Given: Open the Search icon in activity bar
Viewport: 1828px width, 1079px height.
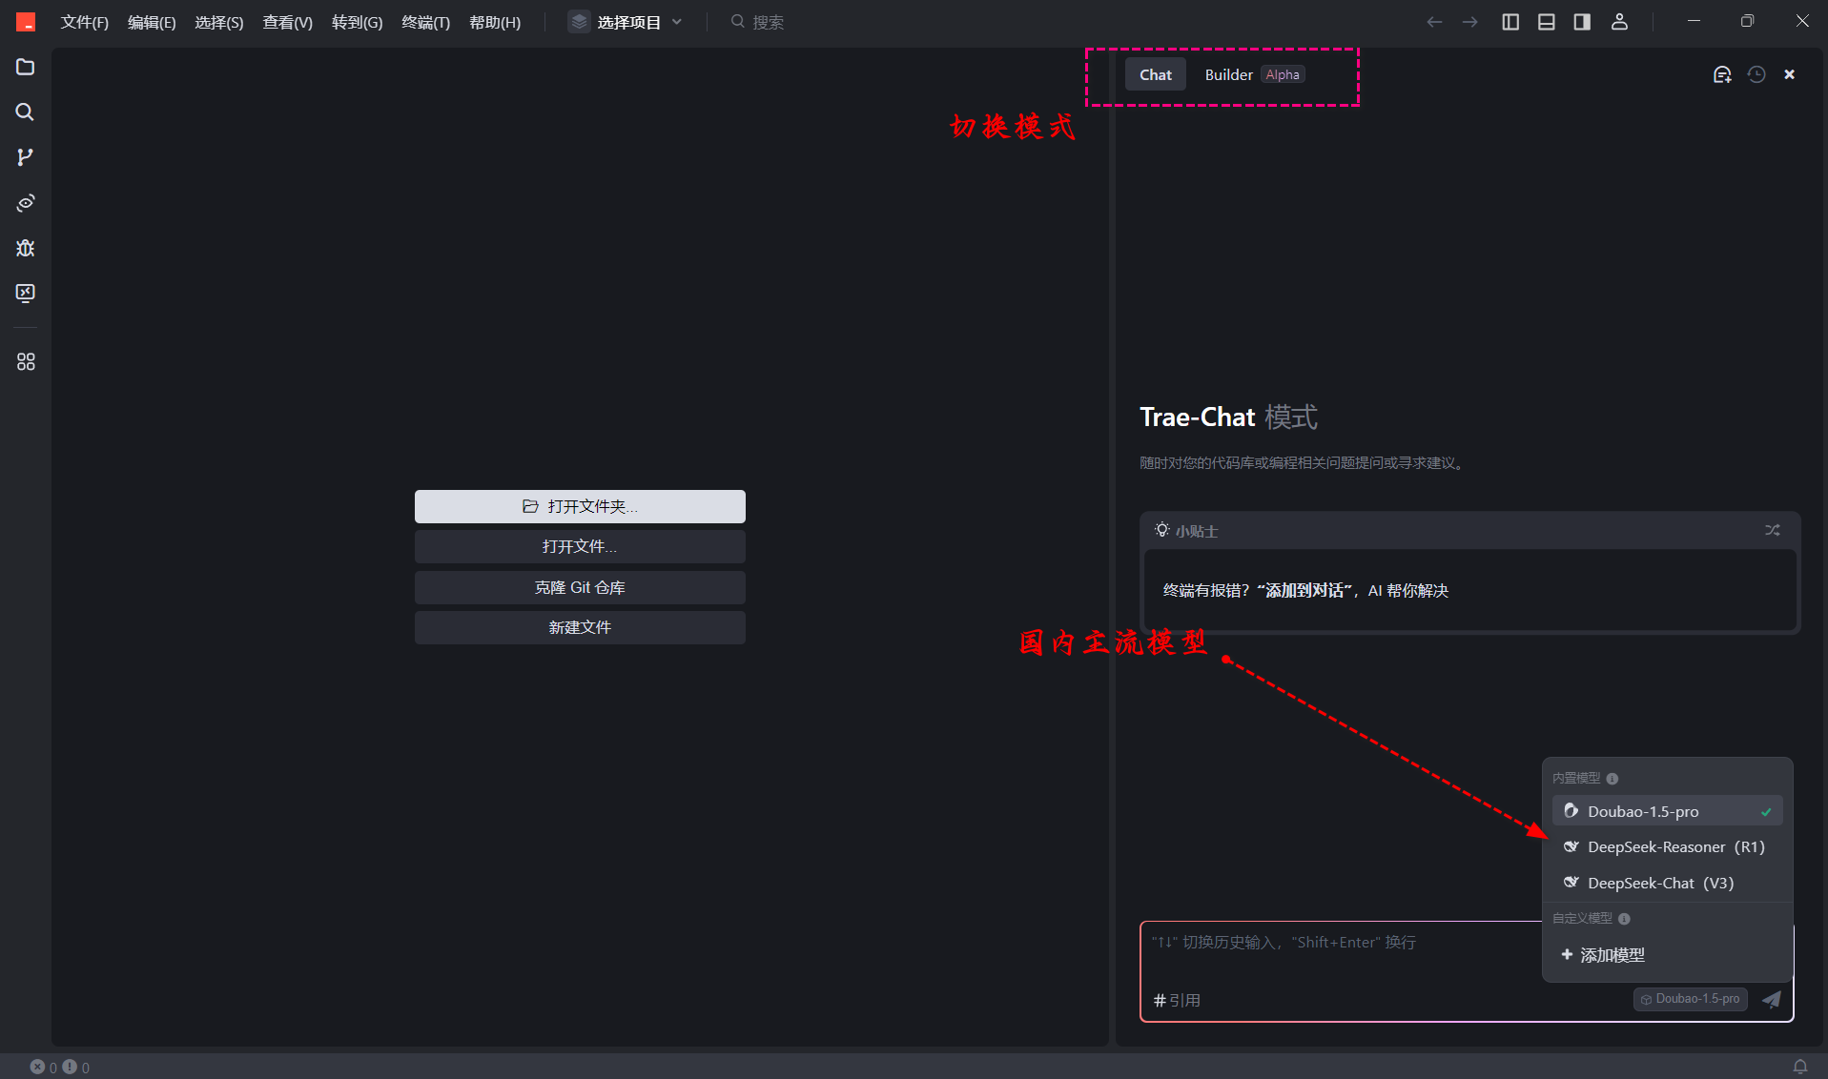Looking at the screenshot, I should point(26,112).
